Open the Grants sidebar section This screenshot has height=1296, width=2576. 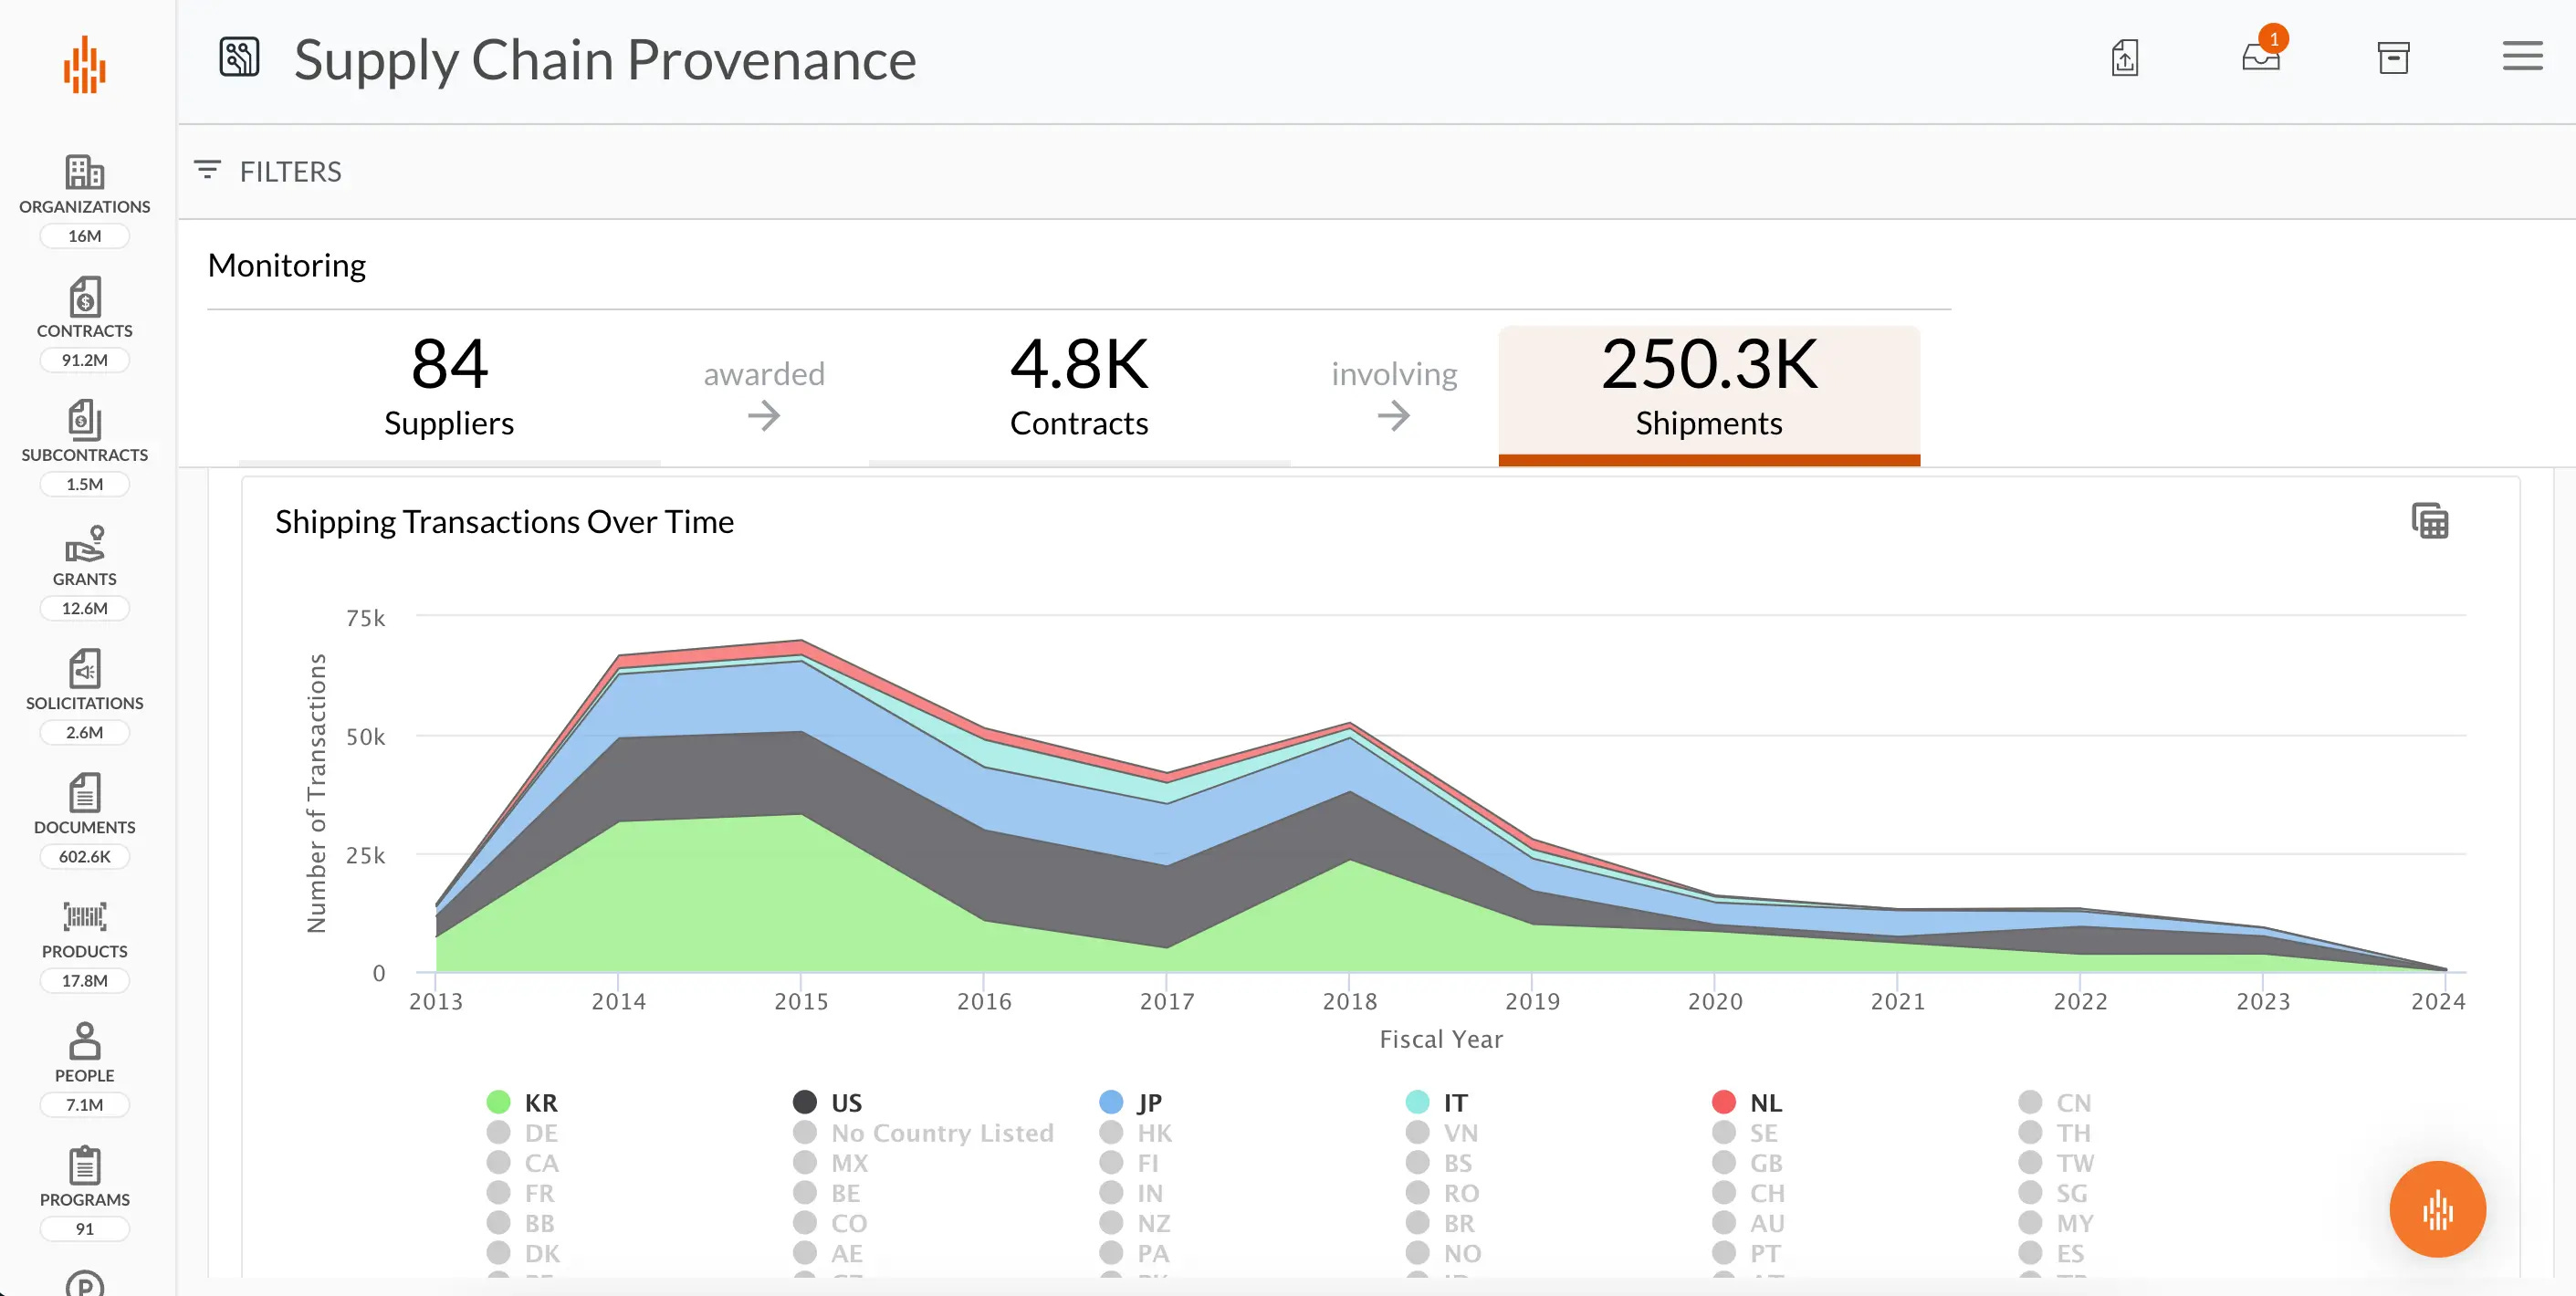tap(84, 545)
